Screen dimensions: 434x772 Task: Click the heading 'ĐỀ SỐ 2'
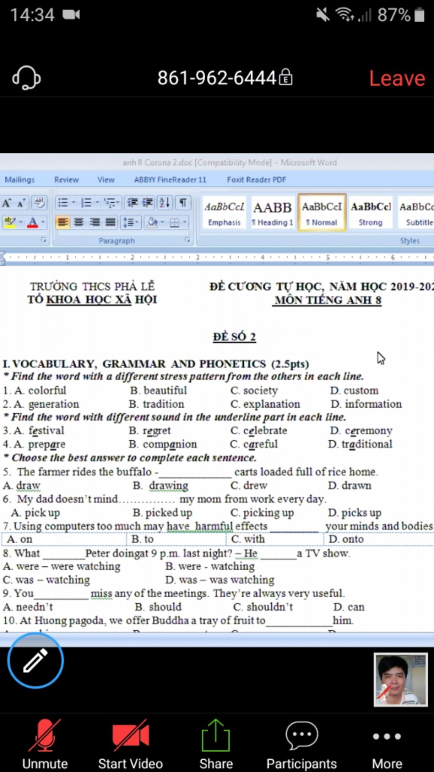[x=234, y=337]
